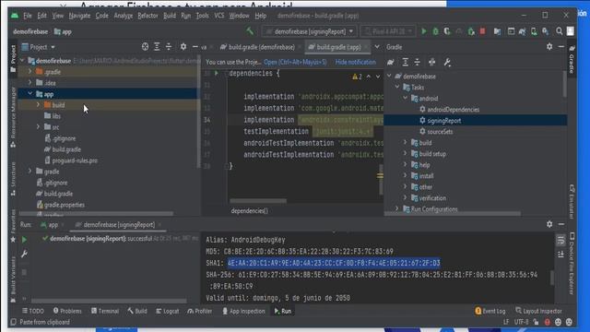
Task: Open Run panel settings gear
Action: point(549,224)
